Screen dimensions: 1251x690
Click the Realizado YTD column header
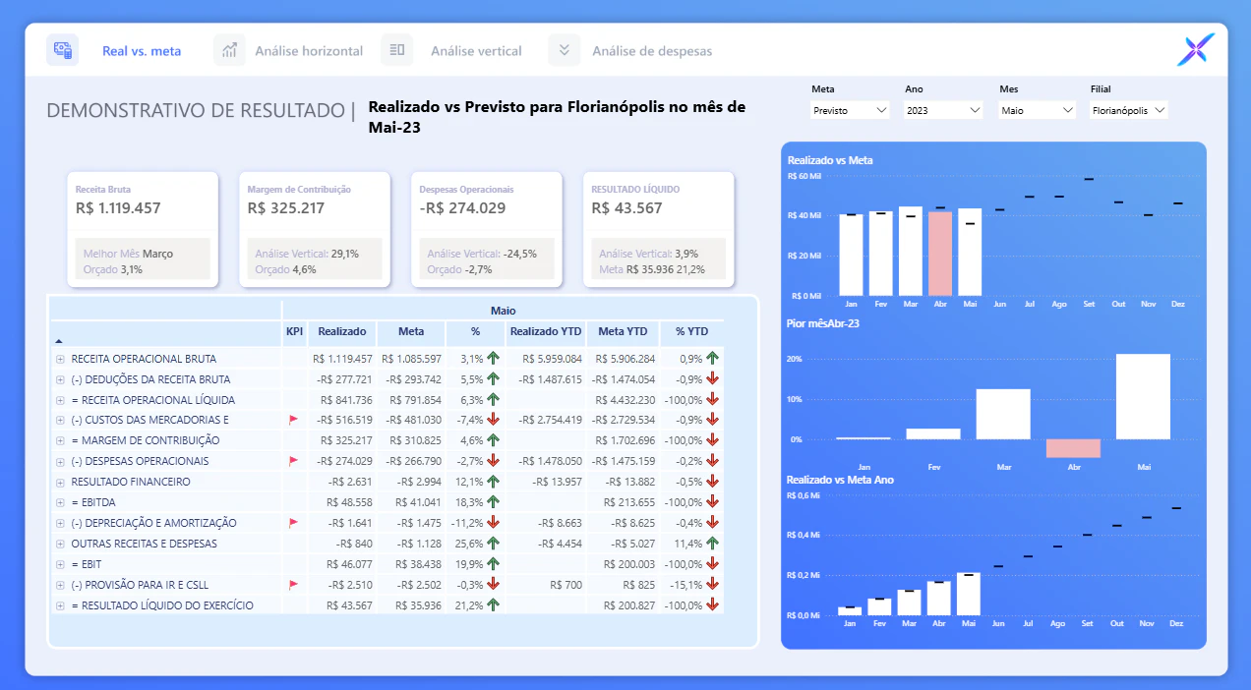pos(546,332)
